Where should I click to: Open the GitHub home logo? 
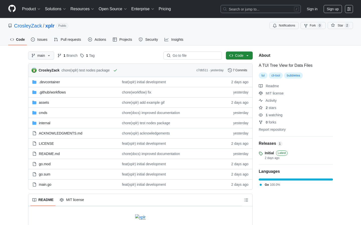12,9
